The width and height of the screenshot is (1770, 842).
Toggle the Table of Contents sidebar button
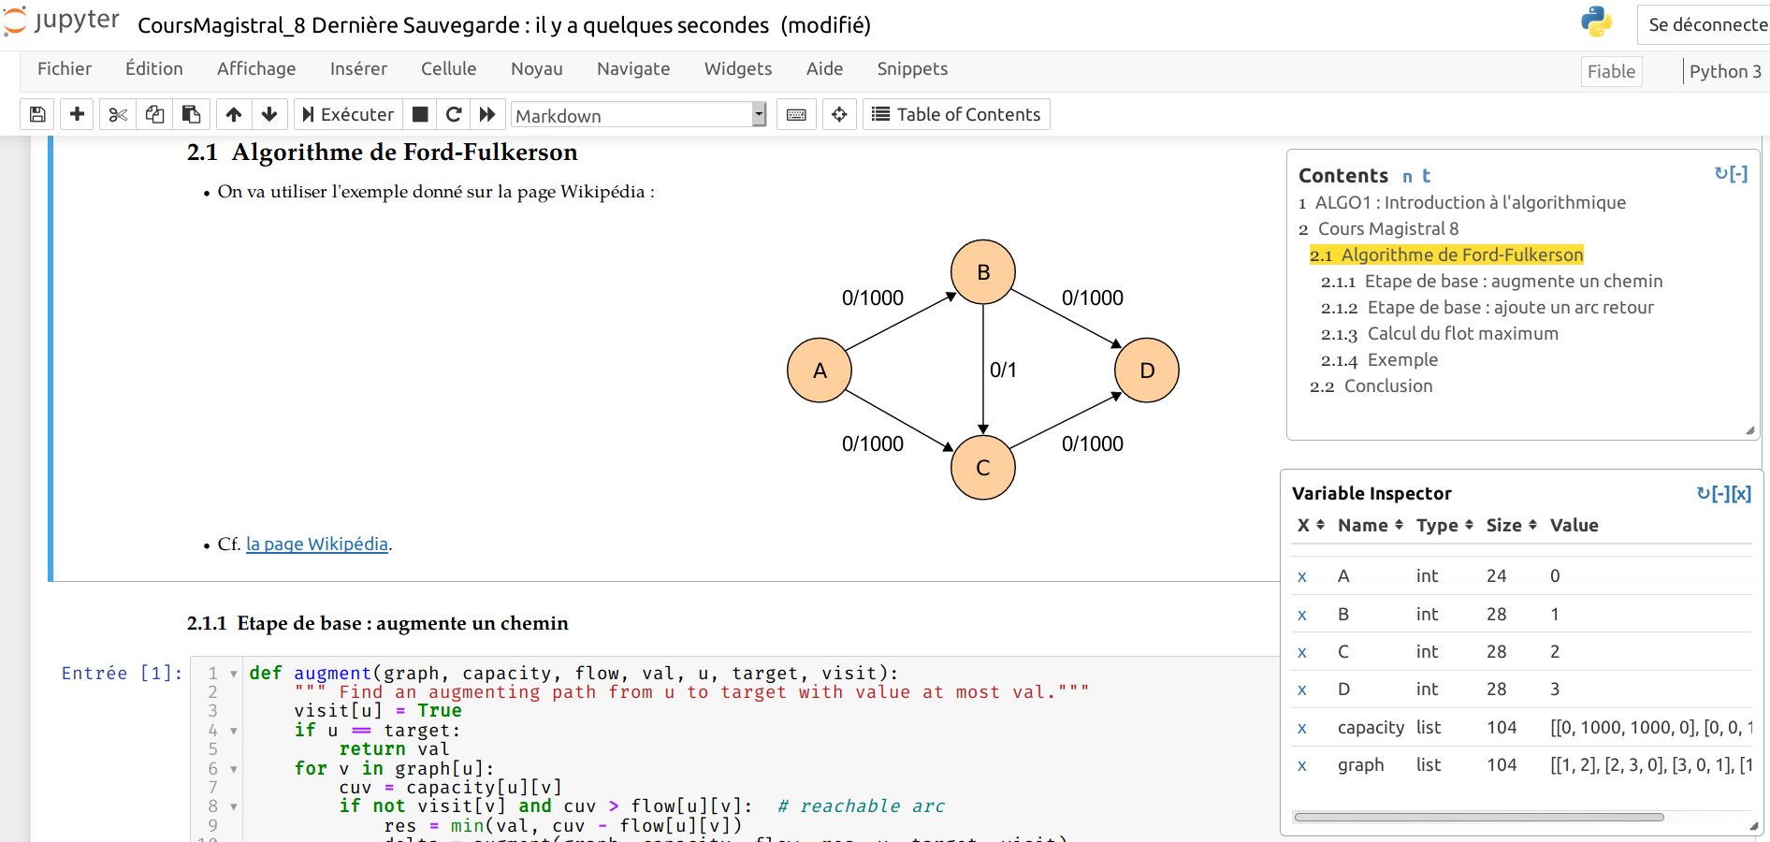956,114
